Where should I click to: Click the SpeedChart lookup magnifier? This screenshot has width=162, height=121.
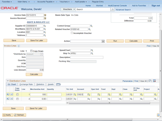click(x=92, y=50)
